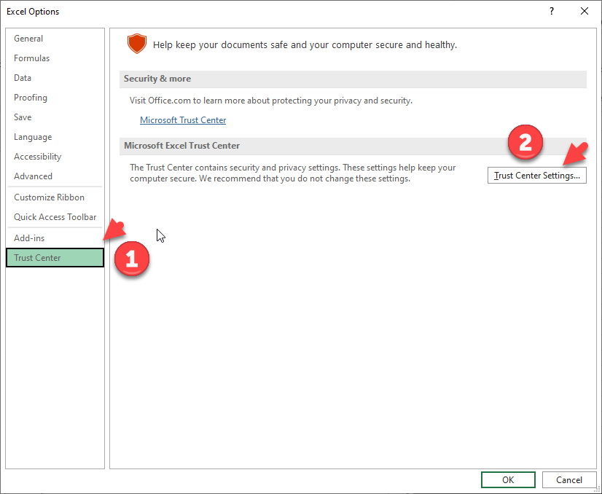Click the Microsoft Excel Trust Center heading
The width and height of the screenshot is (602, 494).
181,146
